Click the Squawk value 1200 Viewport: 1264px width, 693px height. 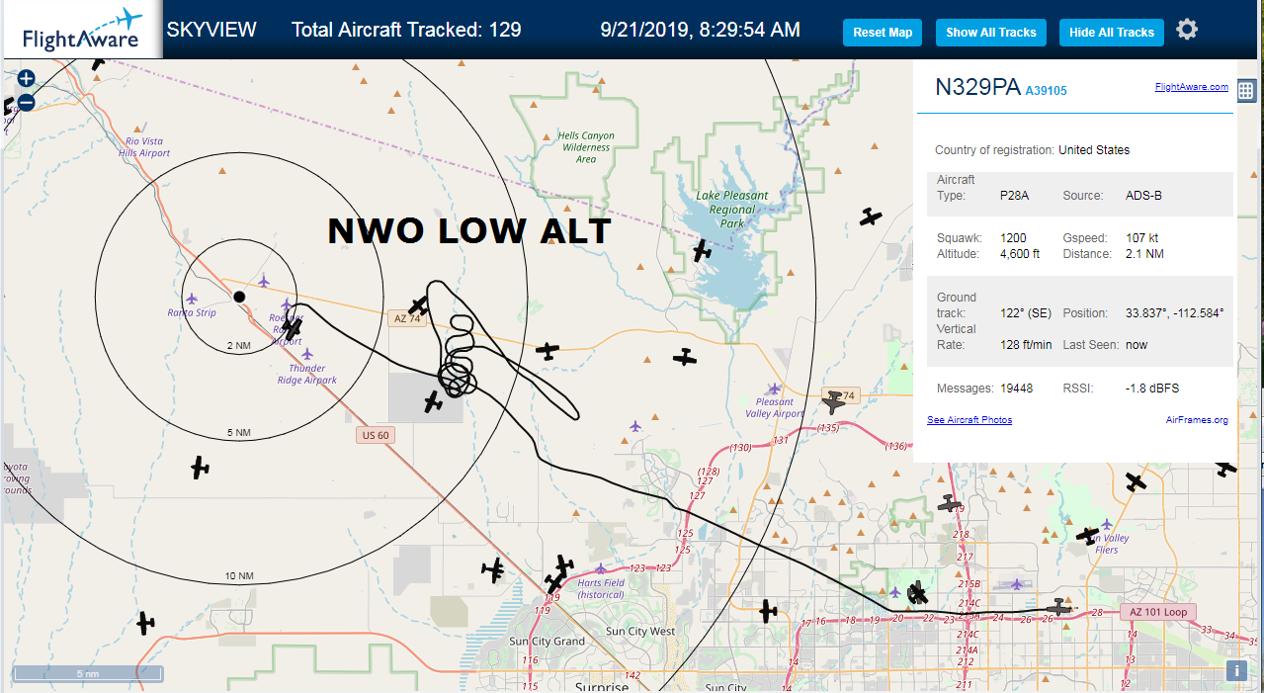pos(1013,238)
